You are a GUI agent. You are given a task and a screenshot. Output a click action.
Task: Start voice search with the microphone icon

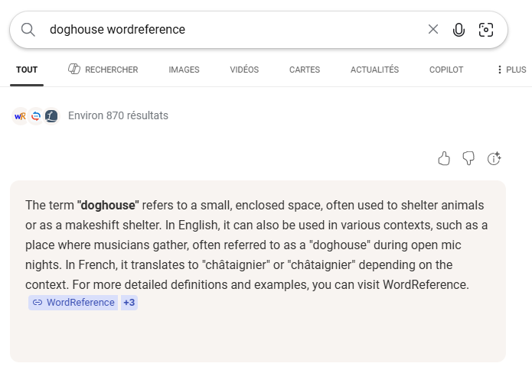click(x=459, y=30)
